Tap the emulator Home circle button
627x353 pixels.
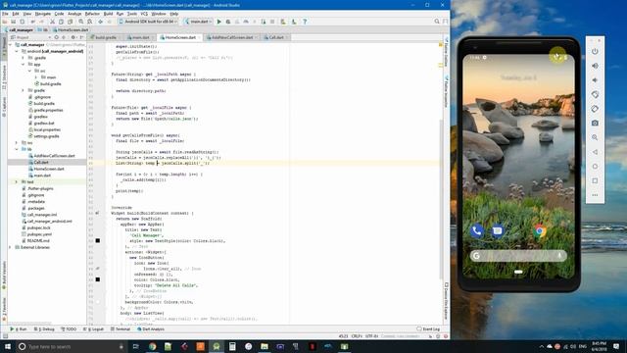(x=595, y=167)
